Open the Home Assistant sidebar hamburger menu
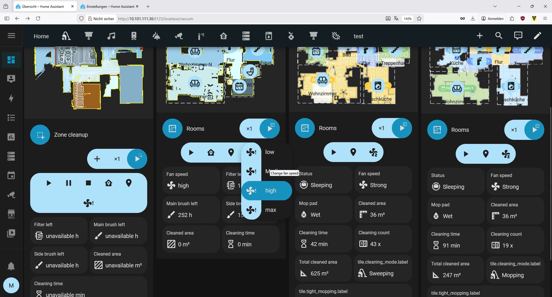 coord(11,36)
